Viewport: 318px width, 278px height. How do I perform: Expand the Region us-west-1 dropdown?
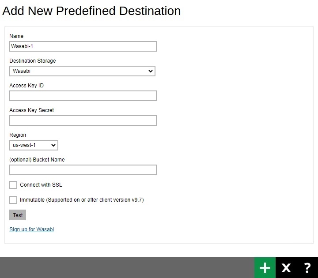[34, 145]
